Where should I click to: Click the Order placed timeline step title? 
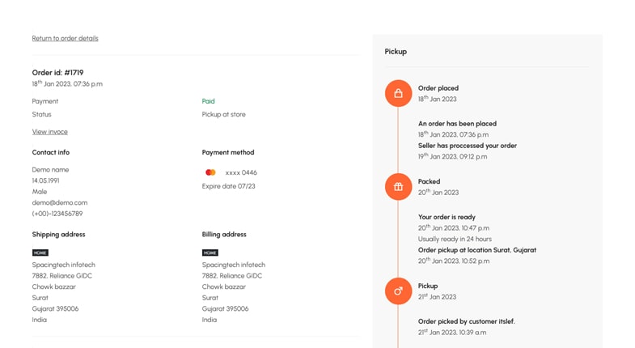pyautogui.click(x=438, y=88)
